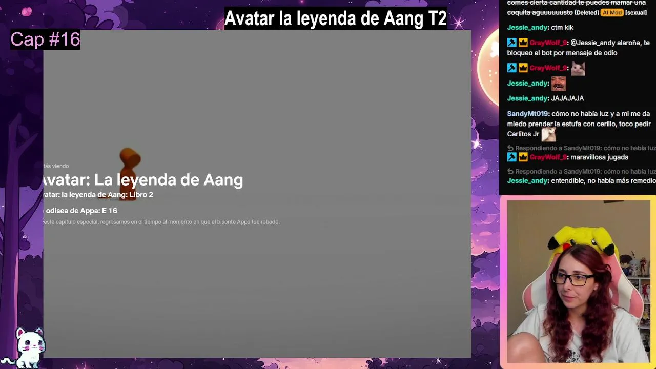Click 'Avatar: la leyenda de Aang: Libro 2' subtitle
The width and height of the screenshot is (656, 369).
click(98, 195)
